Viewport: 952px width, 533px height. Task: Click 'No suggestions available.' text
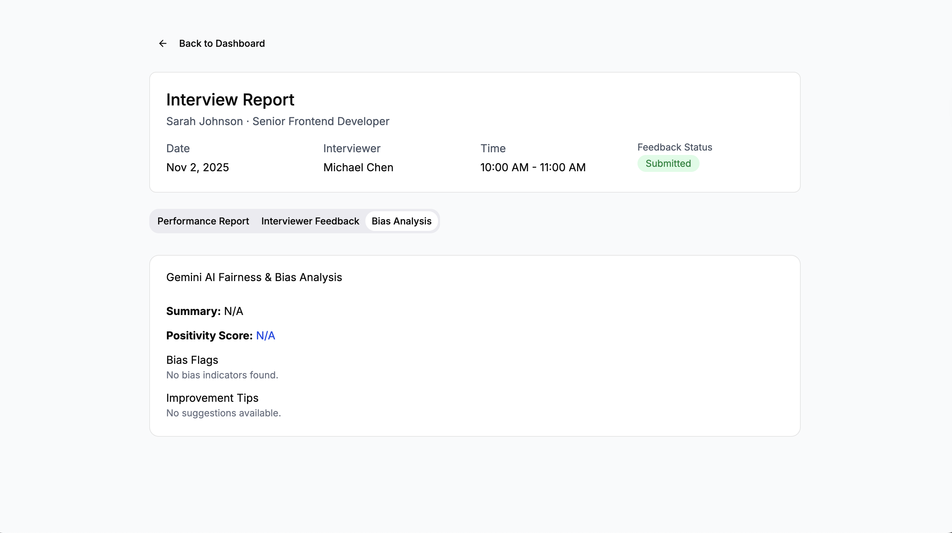pyautogui.click(x=223, y=413)
